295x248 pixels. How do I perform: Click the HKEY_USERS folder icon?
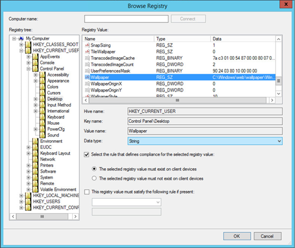(28, 201)
